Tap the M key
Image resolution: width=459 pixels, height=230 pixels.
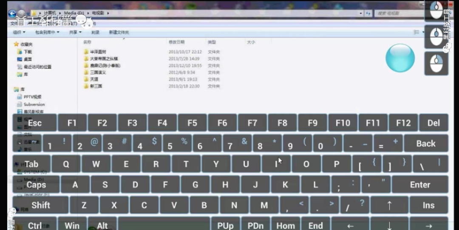click(x=264, y=205)
